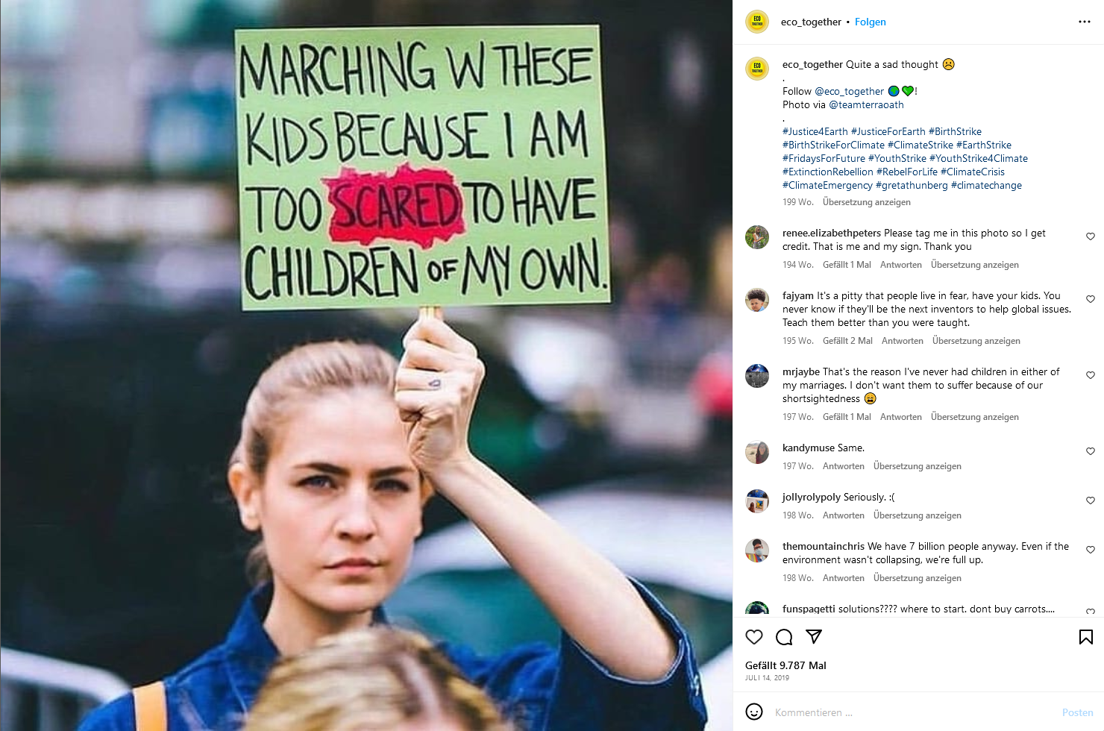Like kandymuse's comment heart

pos(1091,451)
